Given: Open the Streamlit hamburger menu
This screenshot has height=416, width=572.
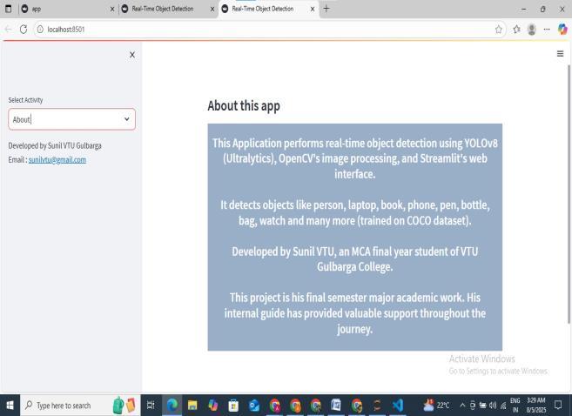Looking at the screenshot, I should pyautogui.click(x=560, y=54).
